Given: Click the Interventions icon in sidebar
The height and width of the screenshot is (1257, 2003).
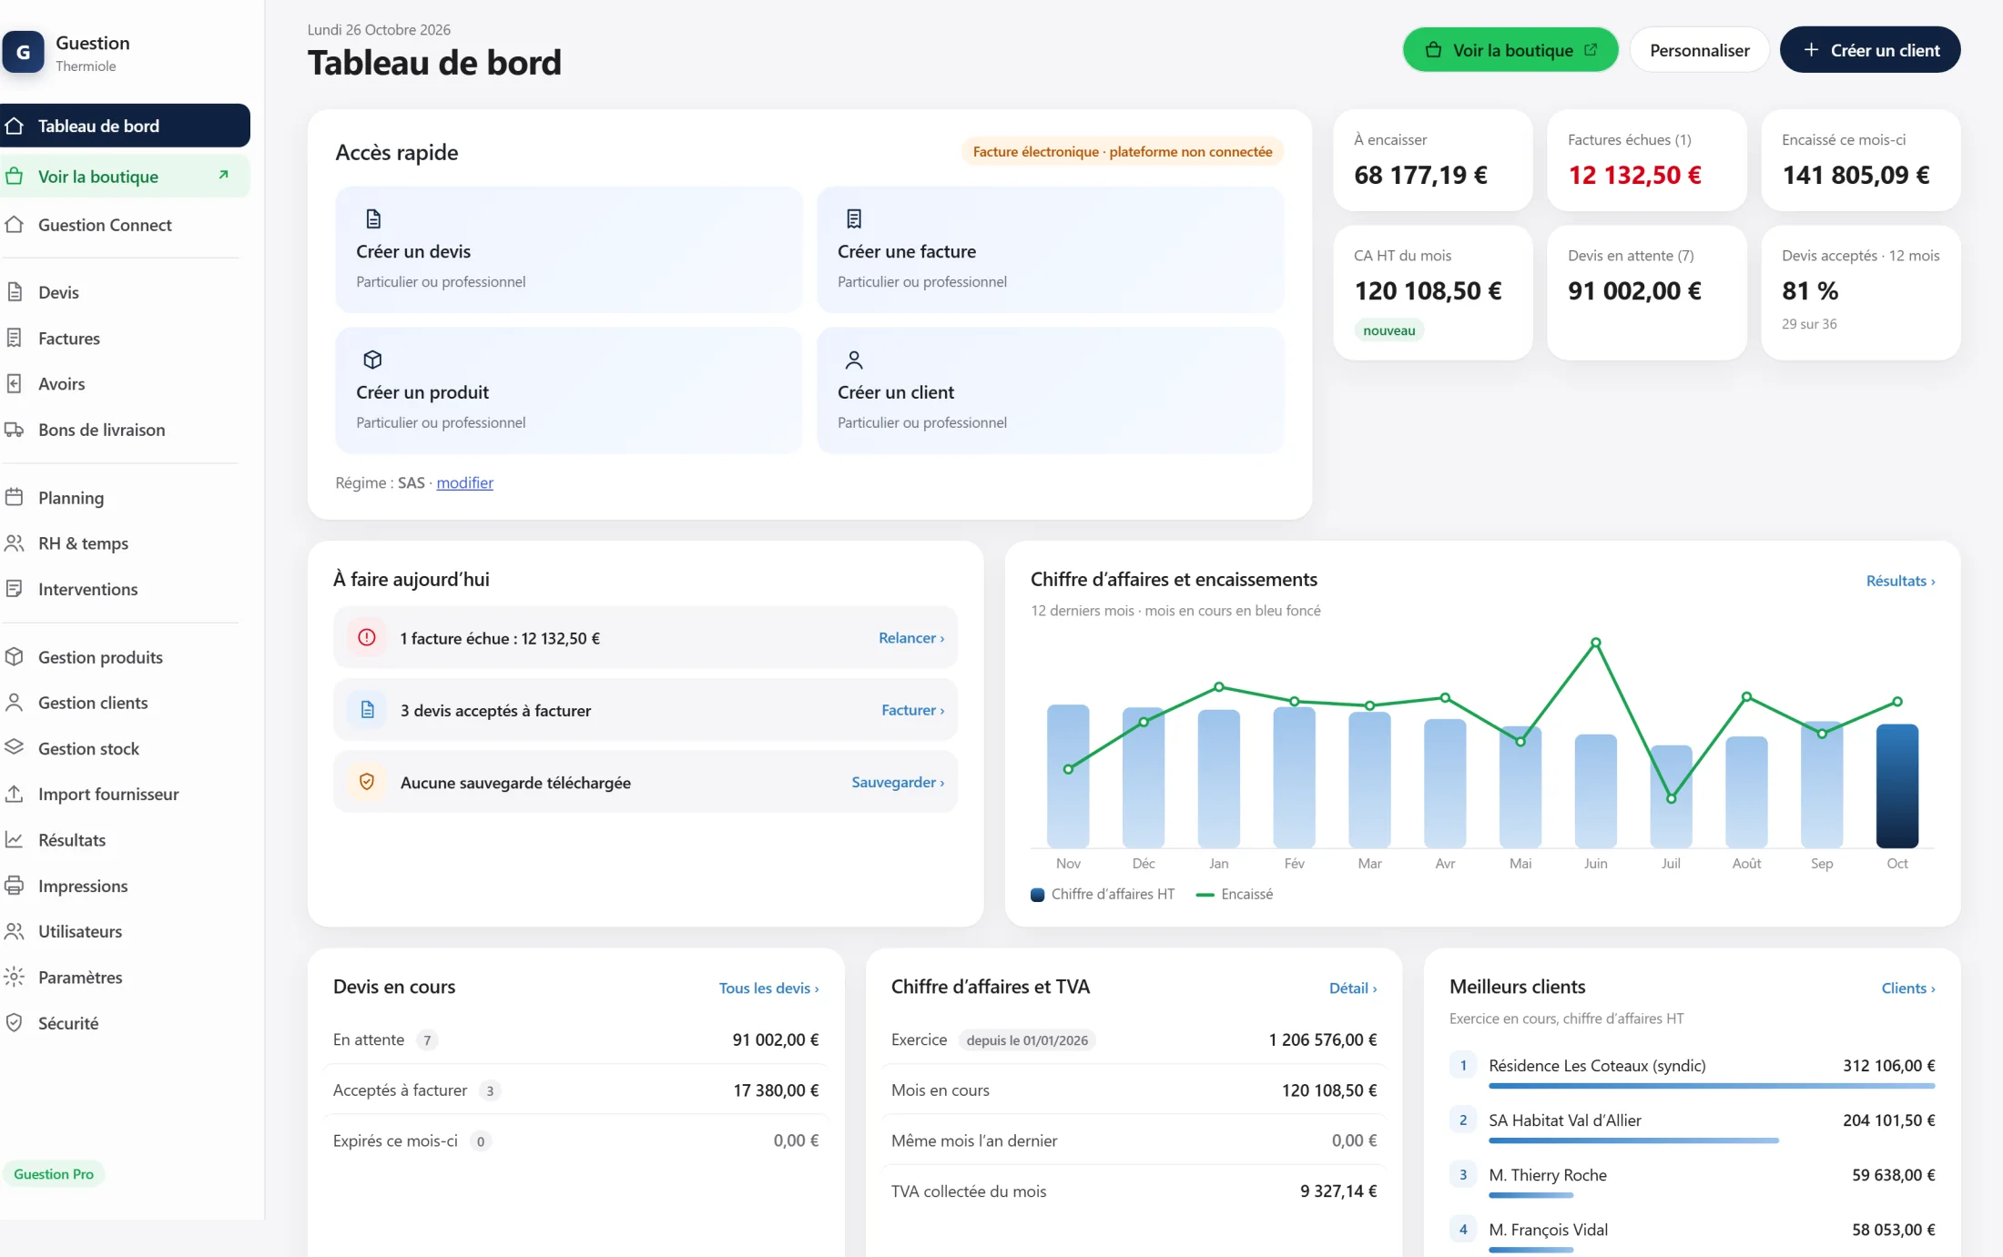Looking at the screenshot, I should 15,589.
